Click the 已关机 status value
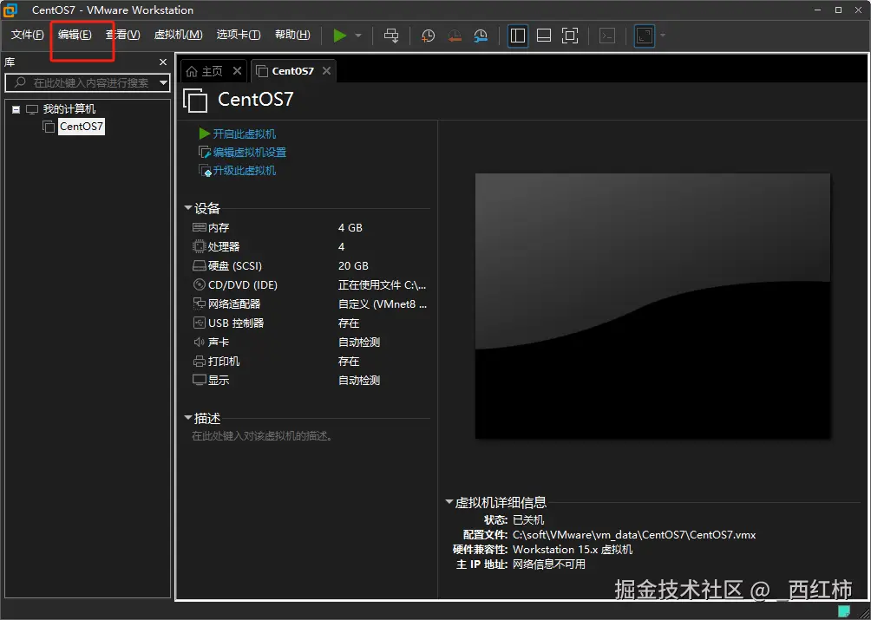This screenshot has width=871, height=620. pyautogui.click(x=528, y=520)
